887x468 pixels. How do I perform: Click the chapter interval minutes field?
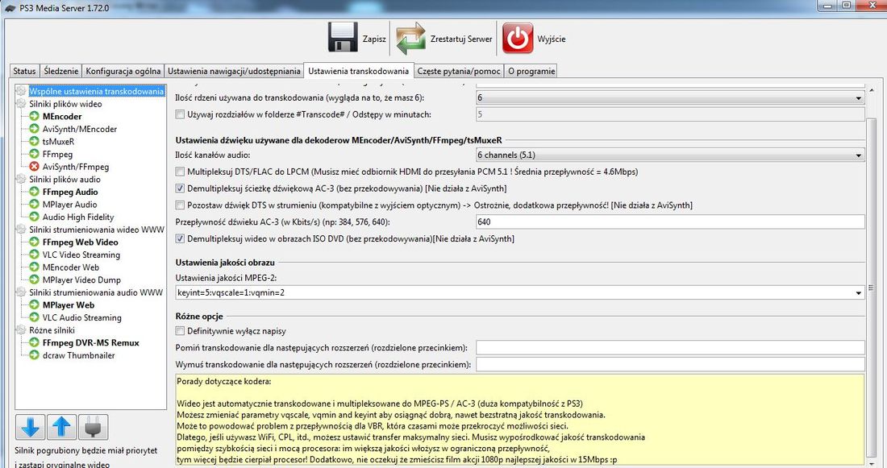tap(670, 114)
